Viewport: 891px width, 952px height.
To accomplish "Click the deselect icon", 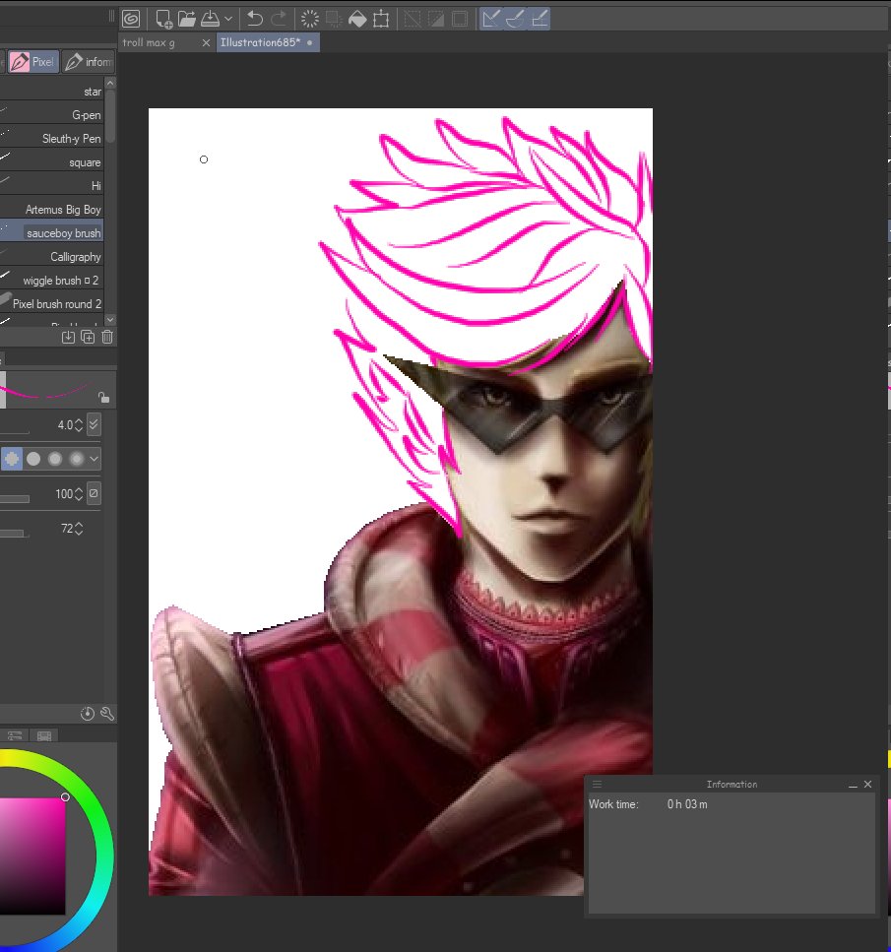I will (413, 19).
